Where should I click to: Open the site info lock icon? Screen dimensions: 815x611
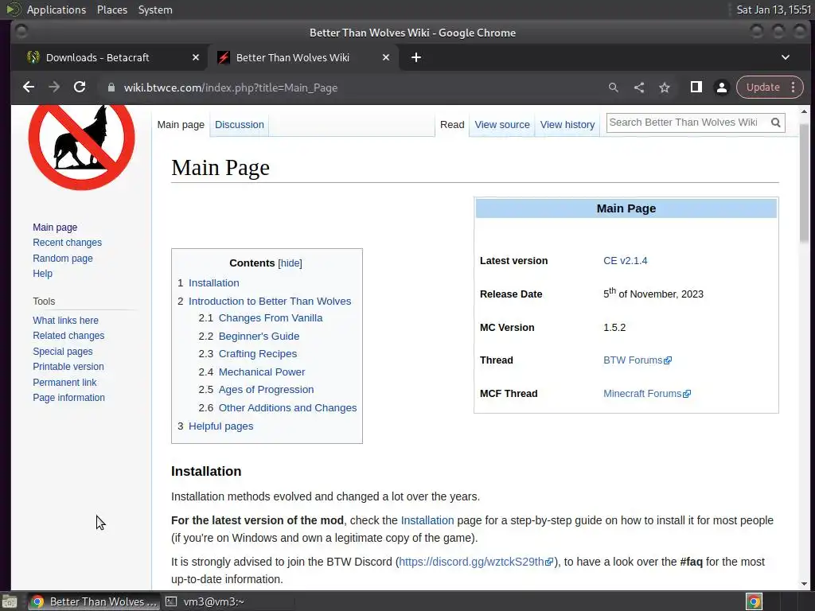point(111,88)
